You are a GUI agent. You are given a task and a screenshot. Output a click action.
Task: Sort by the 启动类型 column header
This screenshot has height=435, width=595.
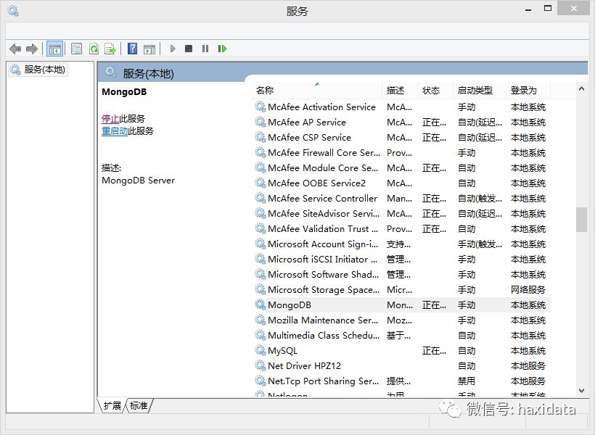(x=480, y=90)
